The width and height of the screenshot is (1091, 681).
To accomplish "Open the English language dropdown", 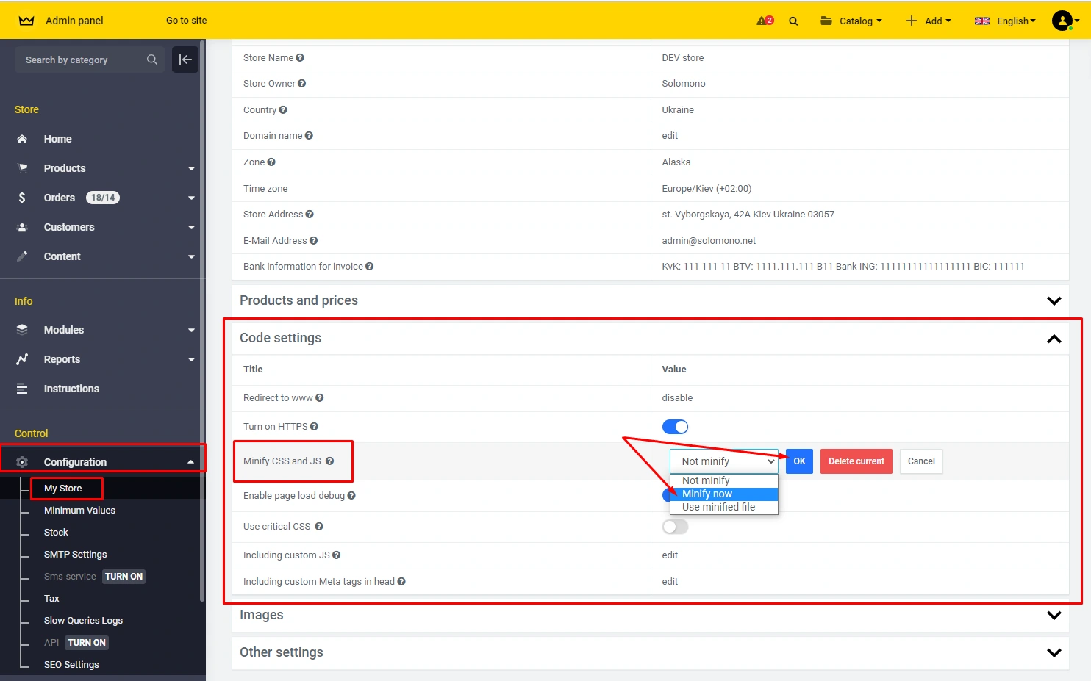I will click(1005, 21).
